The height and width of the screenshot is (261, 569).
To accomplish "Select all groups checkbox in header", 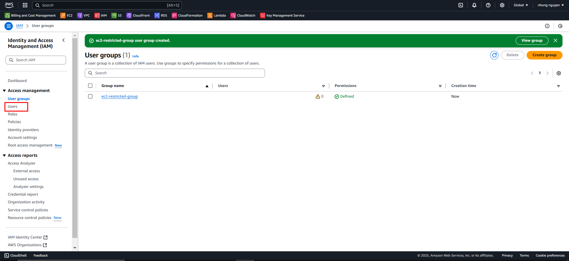I will click(x=90, y=86).
